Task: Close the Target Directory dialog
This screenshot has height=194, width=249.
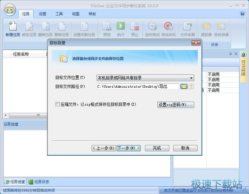Action: [196, 43]
